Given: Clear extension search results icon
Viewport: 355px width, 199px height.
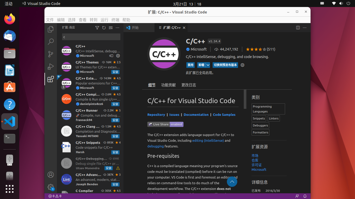Looking at the screenshot, I should (111, 28).
